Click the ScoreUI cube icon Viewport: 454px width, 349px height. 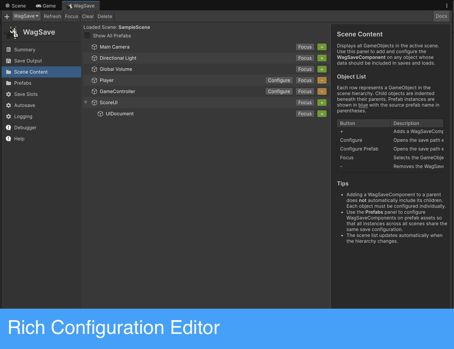[94, 103]
